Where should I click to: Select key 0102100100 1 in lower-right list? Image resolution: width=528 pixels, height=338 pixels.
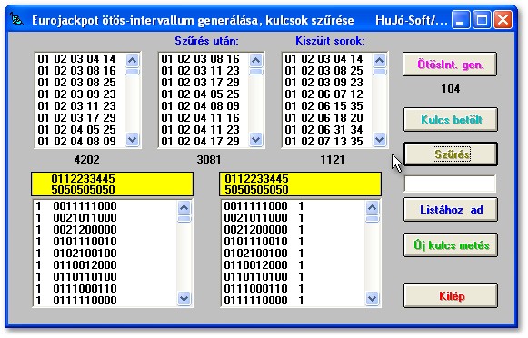[293, 253]
